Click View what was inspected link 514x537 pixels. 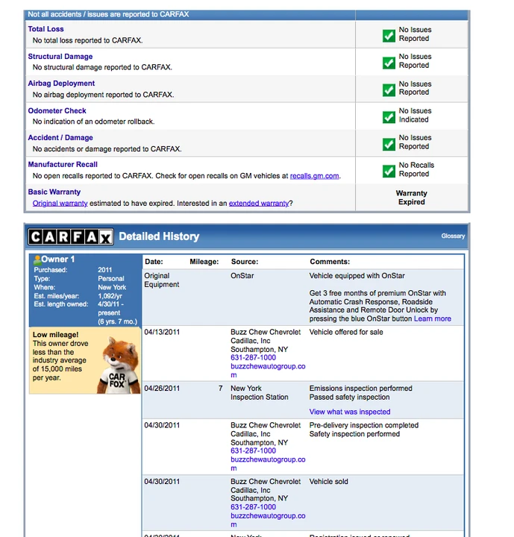click(350, 412)
